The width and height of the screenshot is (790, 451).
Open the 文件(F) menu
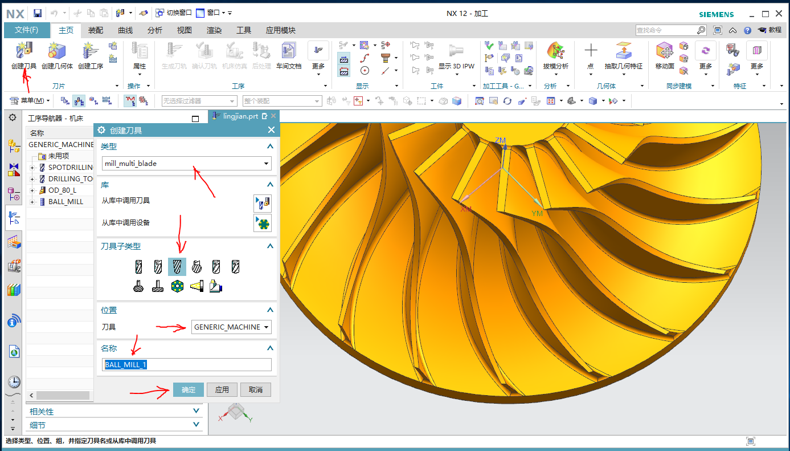[27, 30]
